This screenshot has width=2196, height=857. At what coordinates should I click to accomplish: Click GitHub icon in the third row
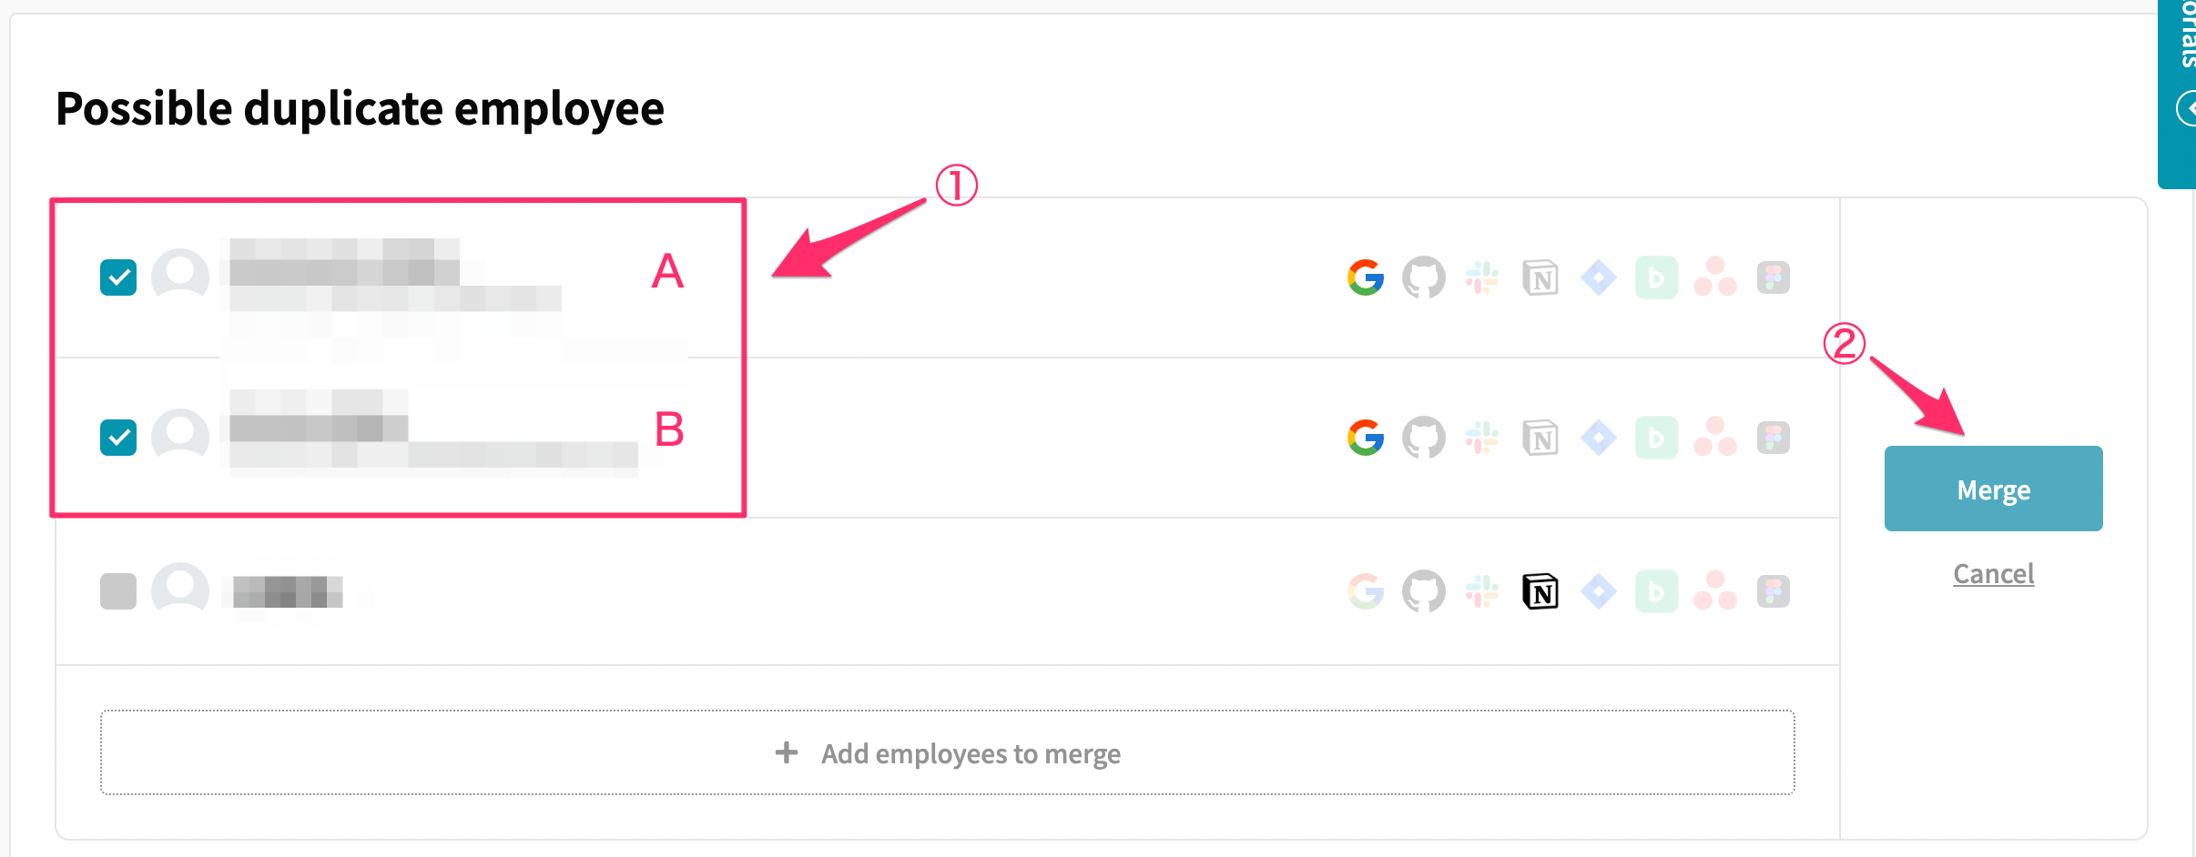click(x=1424, y=591)
